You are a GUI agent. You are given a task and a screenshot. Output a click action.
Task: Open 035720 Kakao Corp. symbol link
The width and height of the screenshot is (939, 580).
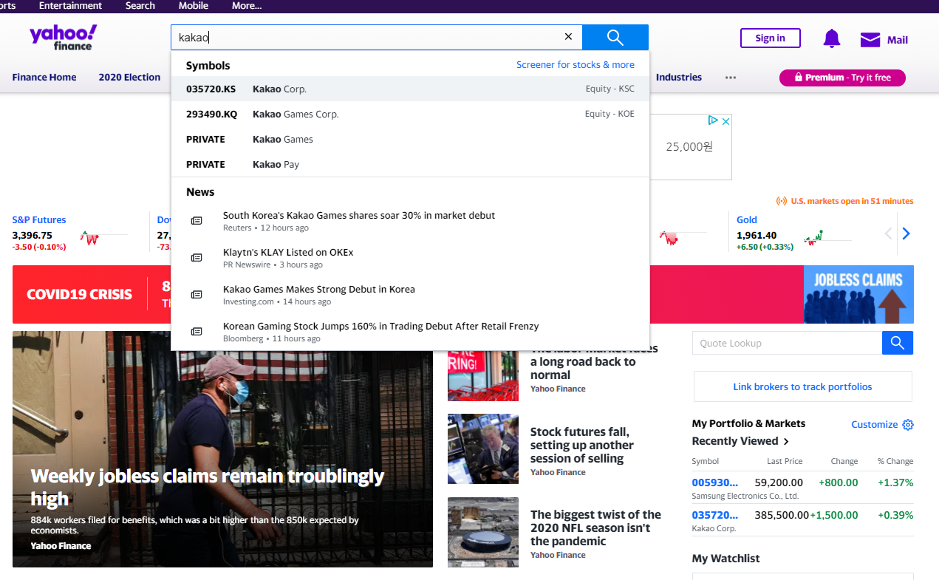714,515
